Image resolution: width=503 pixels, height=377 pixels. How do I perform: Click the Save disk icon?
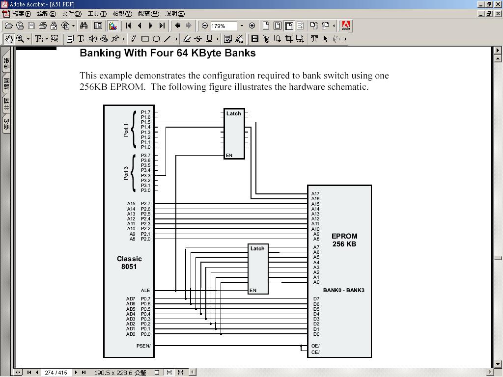point(31,26)
